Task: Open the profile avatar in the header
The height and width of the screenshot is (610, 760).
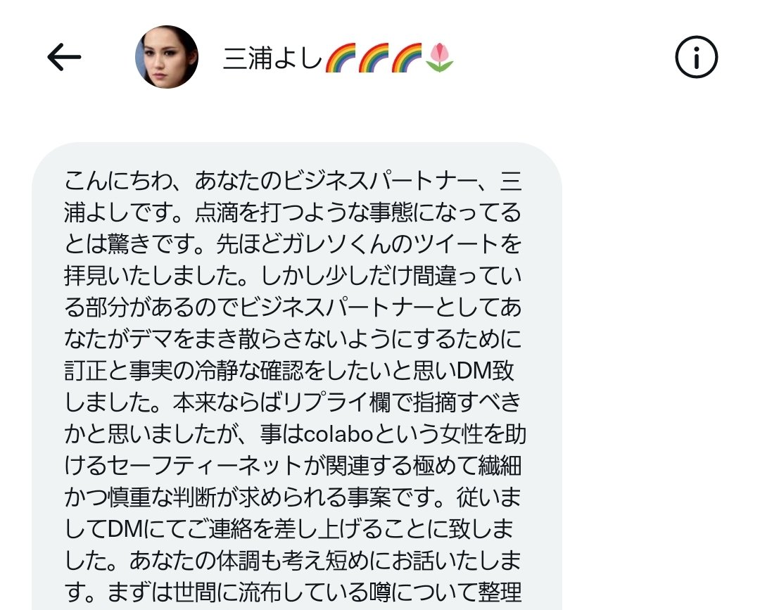Action: [166, 58]
